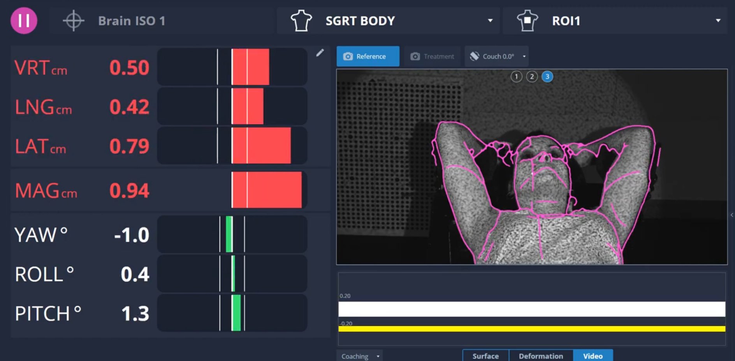The width and height of the screenshot is (735, 361).
Task: Click the Treatment camera icon
Action: coord(415,56)
